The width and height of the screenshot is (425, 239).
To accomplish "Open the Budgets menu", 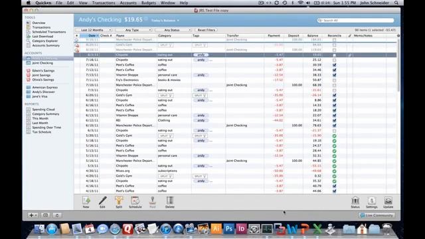I will 149,3.
